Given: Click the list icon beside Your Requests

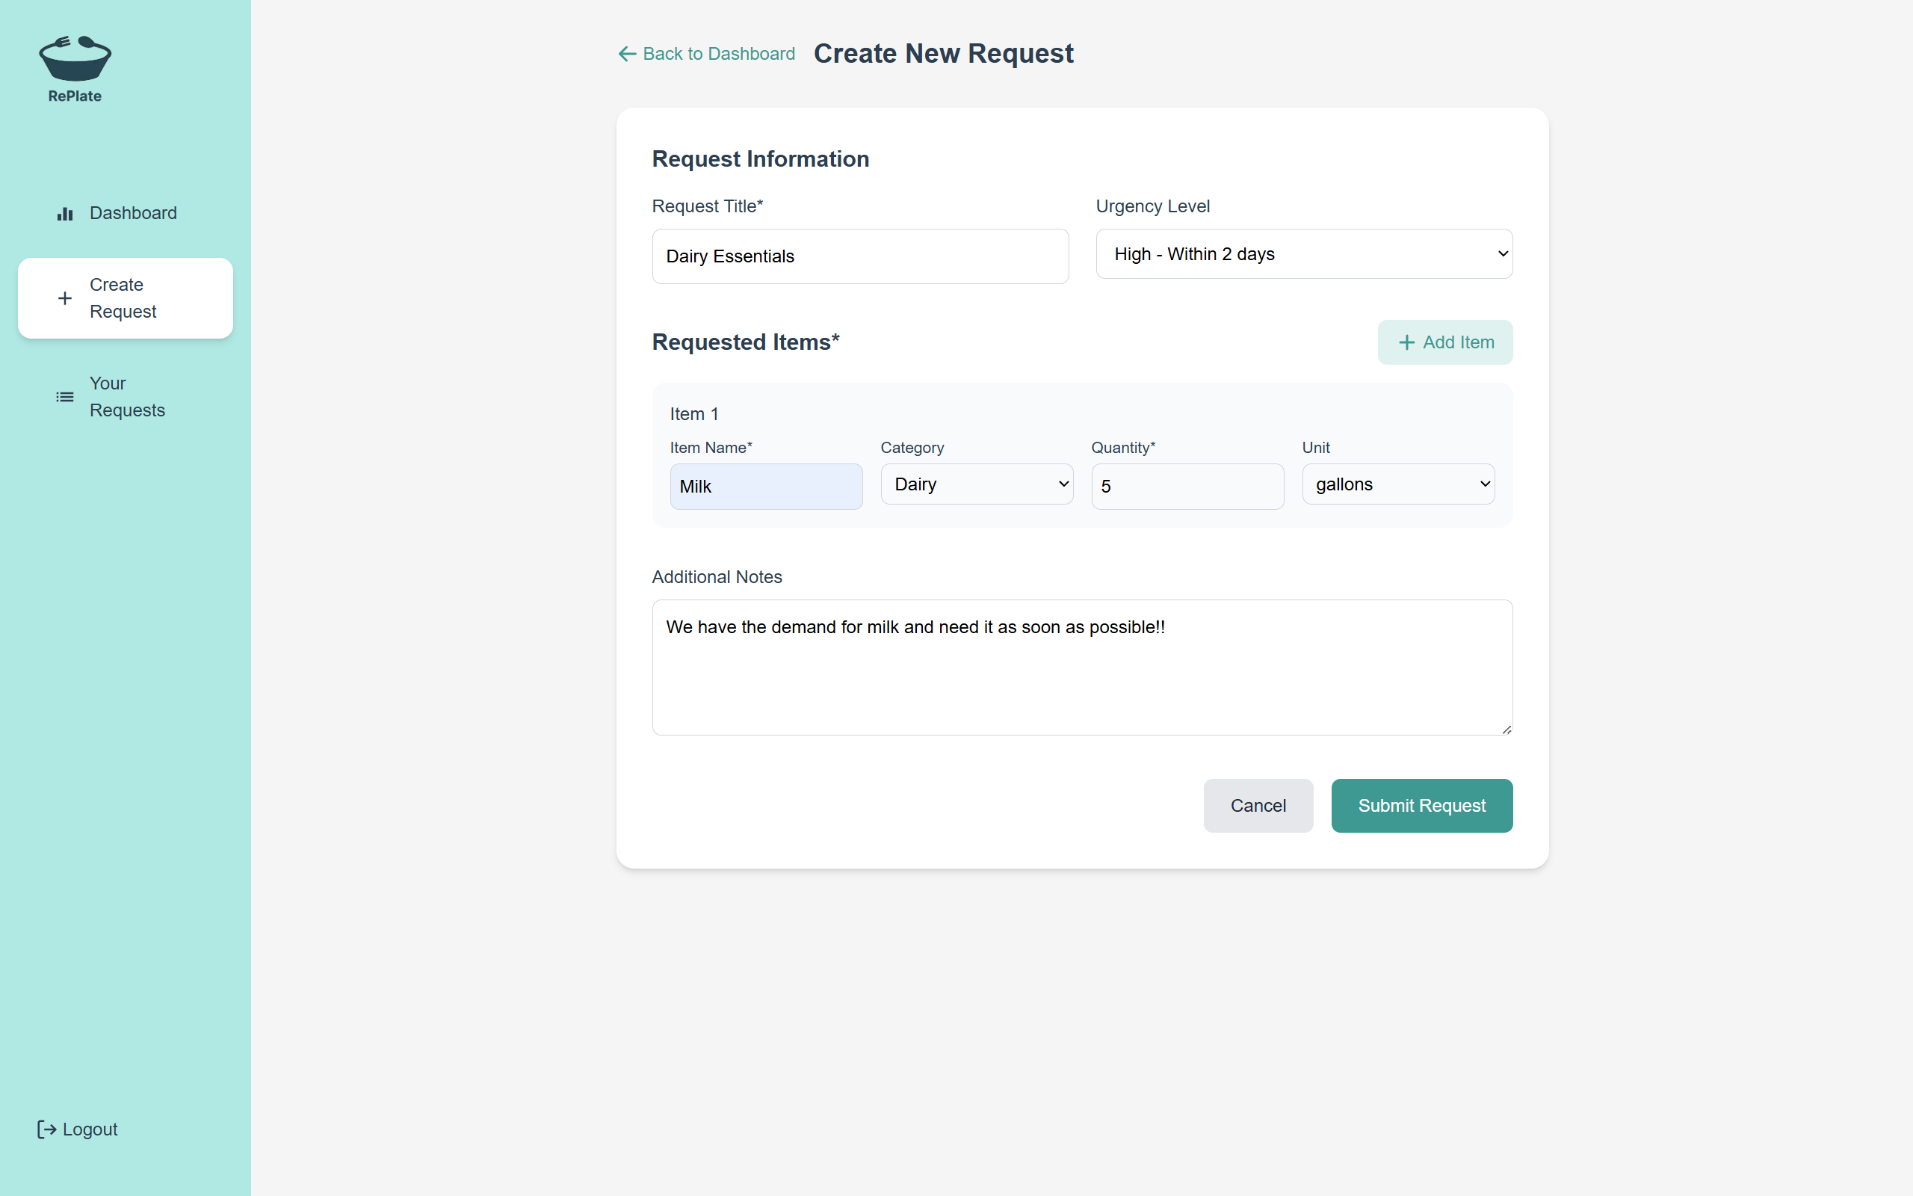Looking at the screenshot, I should tap(65, 397).
